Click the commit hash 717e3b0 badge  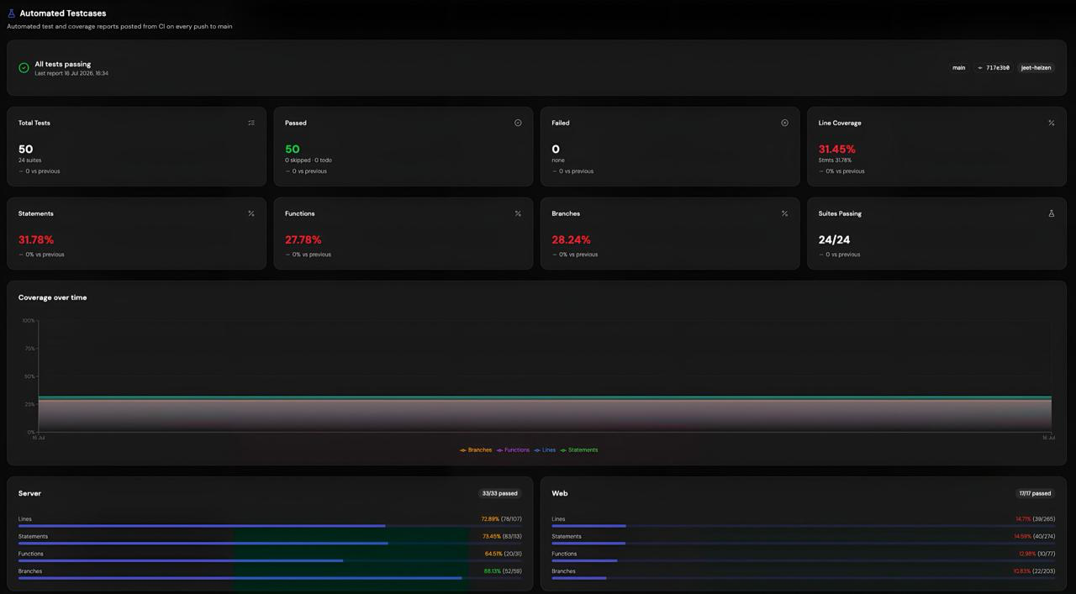tap(994, 68)
